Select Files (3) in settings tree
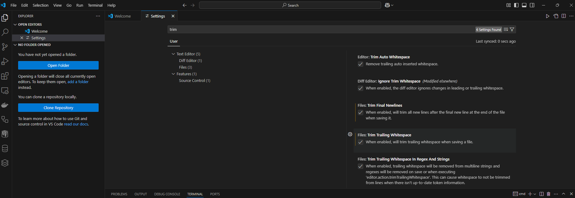 point(185,67)
